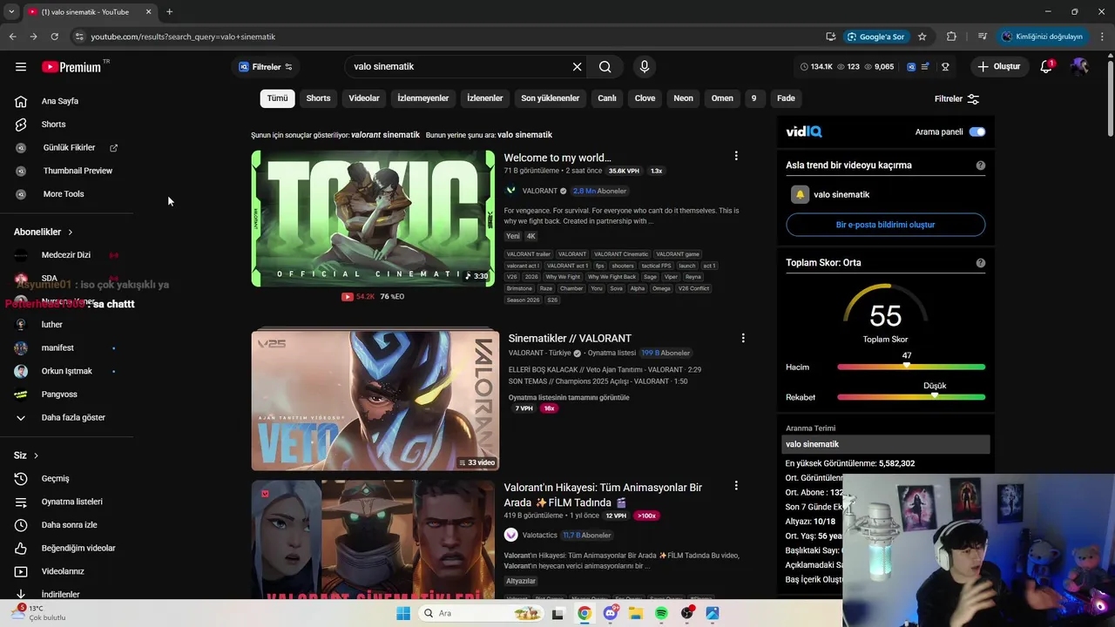Click the bell icon beside valo sinematik alert
The image size is (1115, 627).
tap(800, 194)
